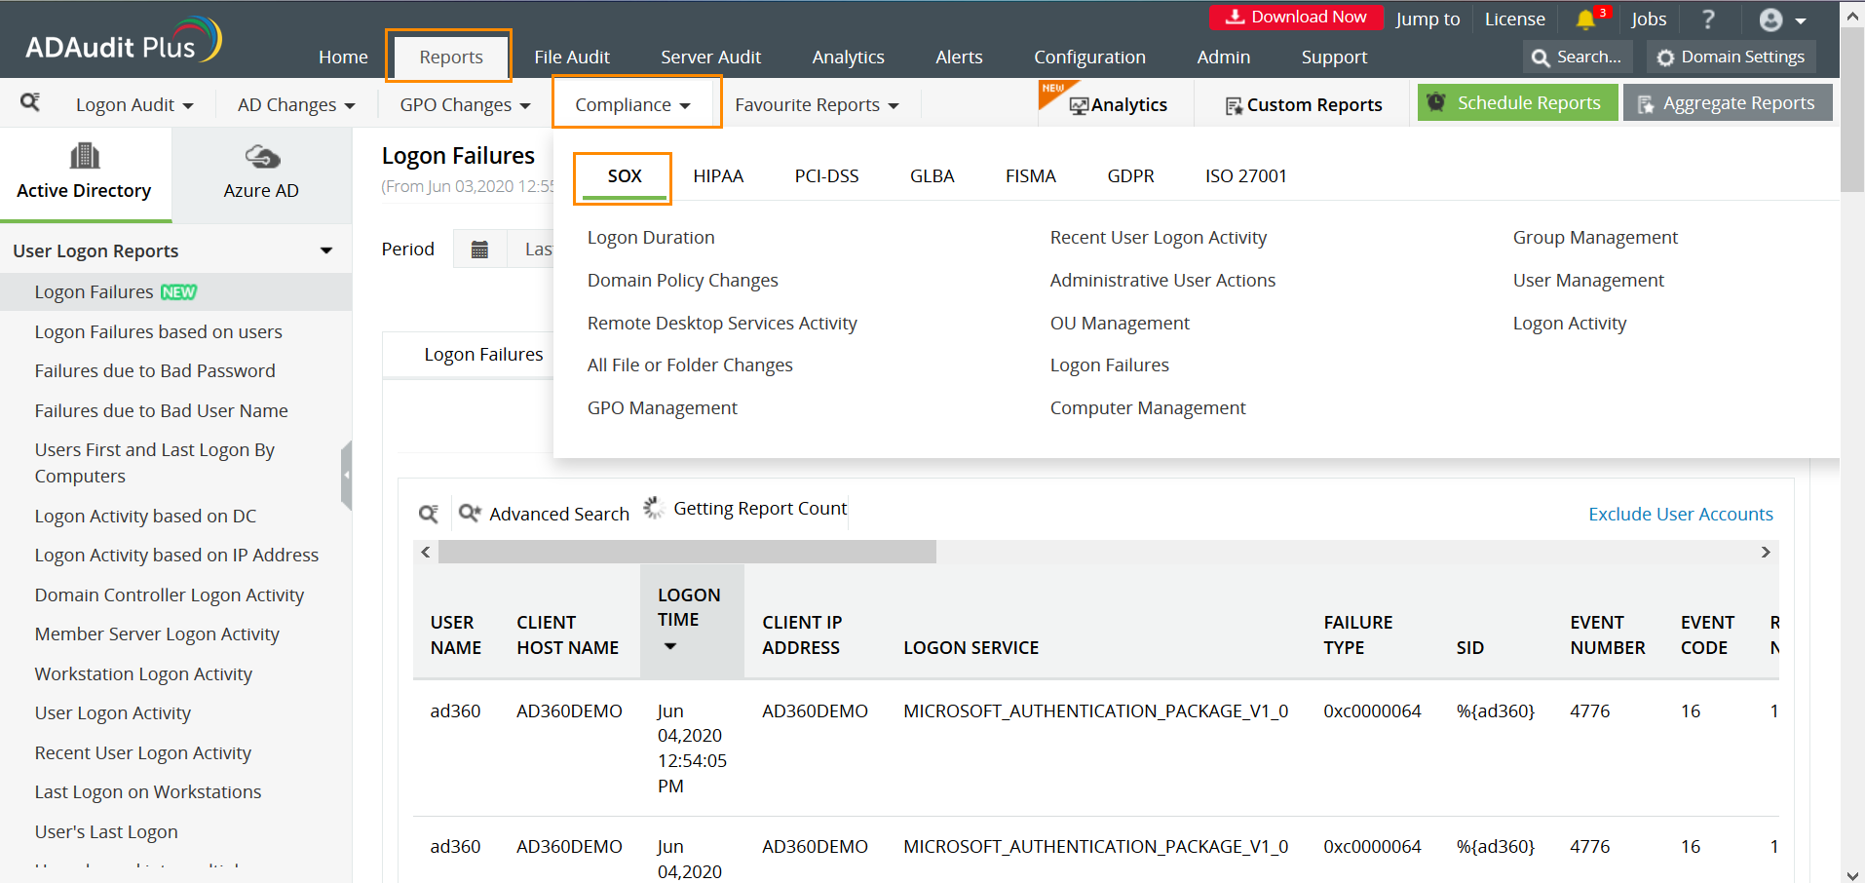Select Failures due to Bad Password report
Viewport: 1865px width, 883px height.
[x=154, y=370]
